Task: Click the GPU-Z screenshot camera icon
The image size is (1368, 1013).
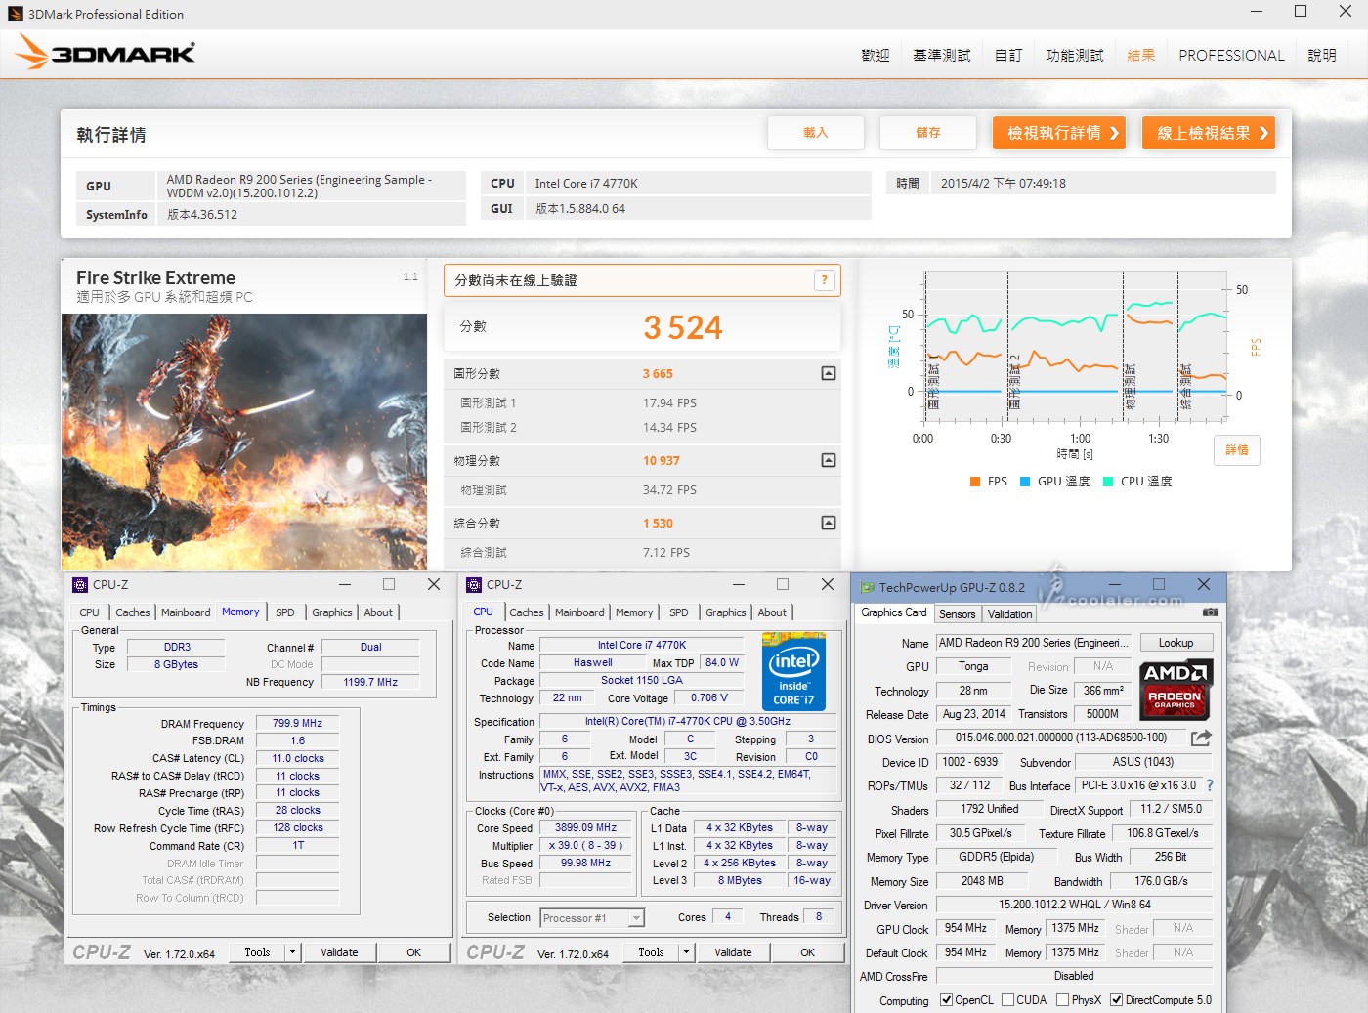Action: pyautogui.click(x=1210, y=612)
